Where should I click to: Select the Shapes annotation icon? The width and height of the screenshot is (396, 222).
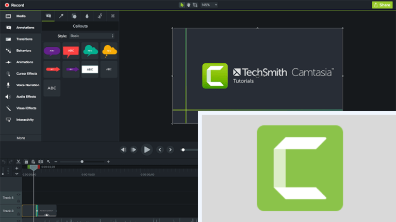(74, 16)
